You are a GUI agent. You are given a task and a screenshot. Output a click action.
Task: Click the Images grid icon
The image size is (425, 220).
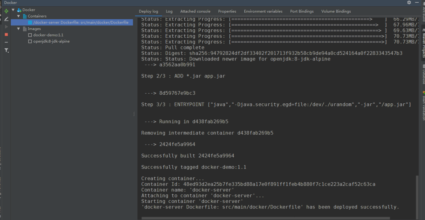coord(25,29)
